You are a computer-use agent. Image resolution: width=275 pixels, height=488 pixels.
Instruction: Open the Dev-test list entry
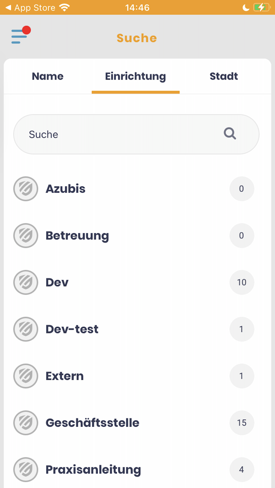72,329
